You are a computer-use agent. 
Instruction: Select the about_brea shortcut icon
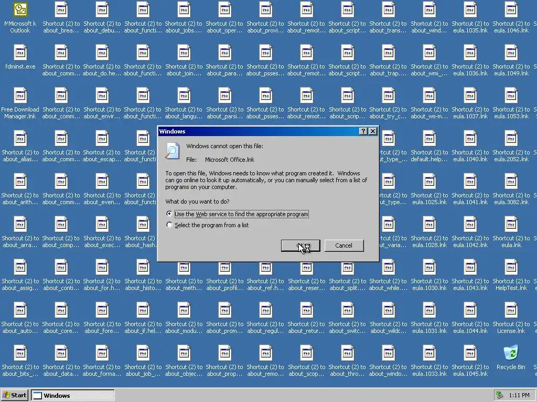(61, 9)
